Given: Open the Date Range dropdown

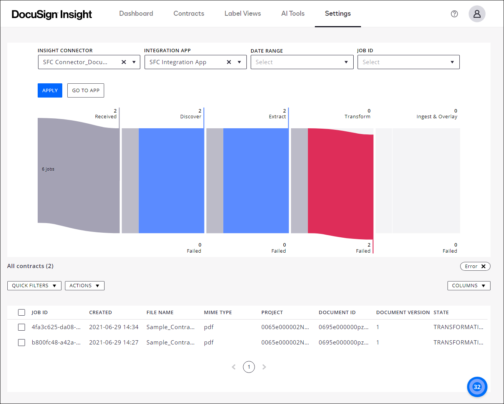Looking at the screenshot, I should tap(302, 62).
